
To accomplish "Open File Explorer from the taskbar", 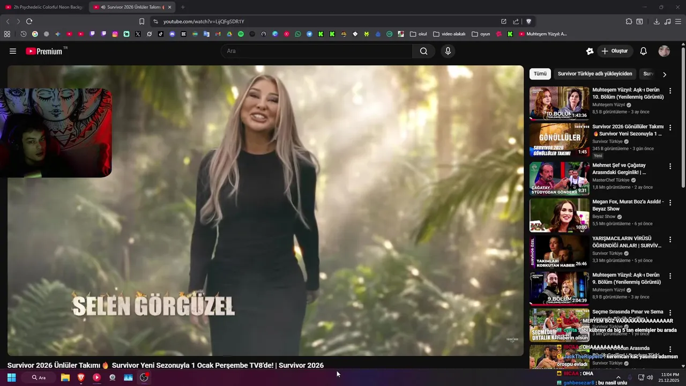I will pos(65,377).
